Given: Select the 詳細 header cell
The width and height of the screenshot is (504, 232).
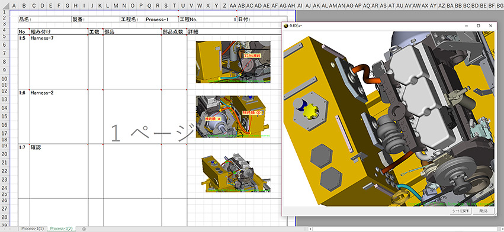Looking at the screenshot, I should [234, 31].
